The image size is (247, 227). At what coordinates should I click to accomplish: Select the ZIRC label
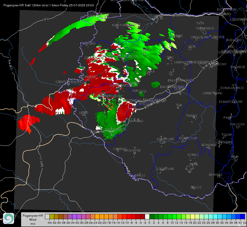[170, 58]
